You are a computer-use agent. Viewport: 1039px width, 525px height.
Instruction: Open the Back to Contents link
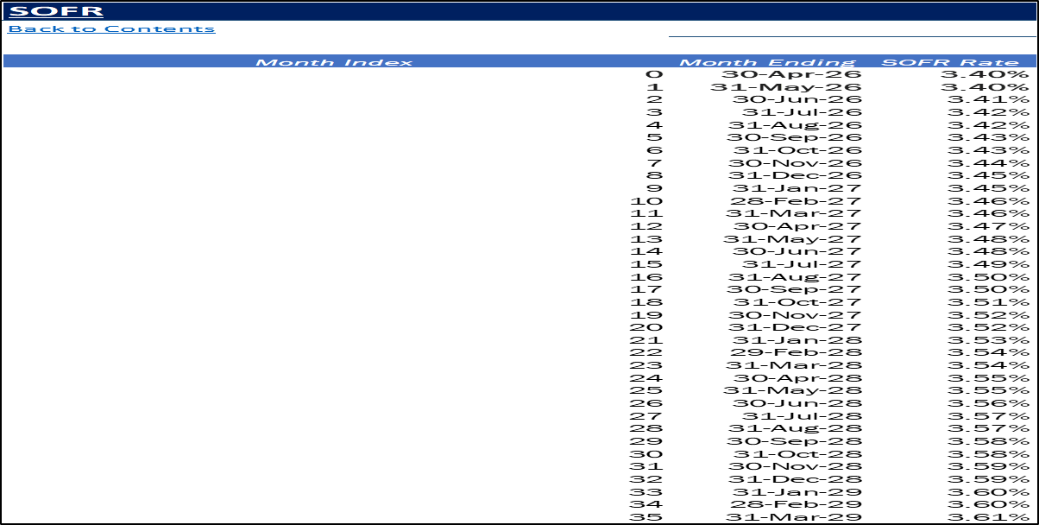click(x=111, y=28)
